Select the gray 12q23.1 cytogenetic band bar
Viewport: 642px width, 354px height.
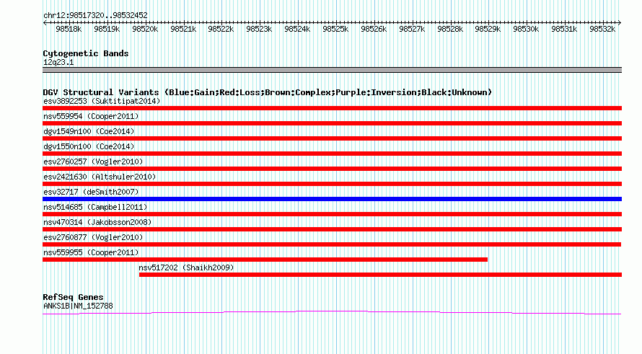[x=332, y=70]
